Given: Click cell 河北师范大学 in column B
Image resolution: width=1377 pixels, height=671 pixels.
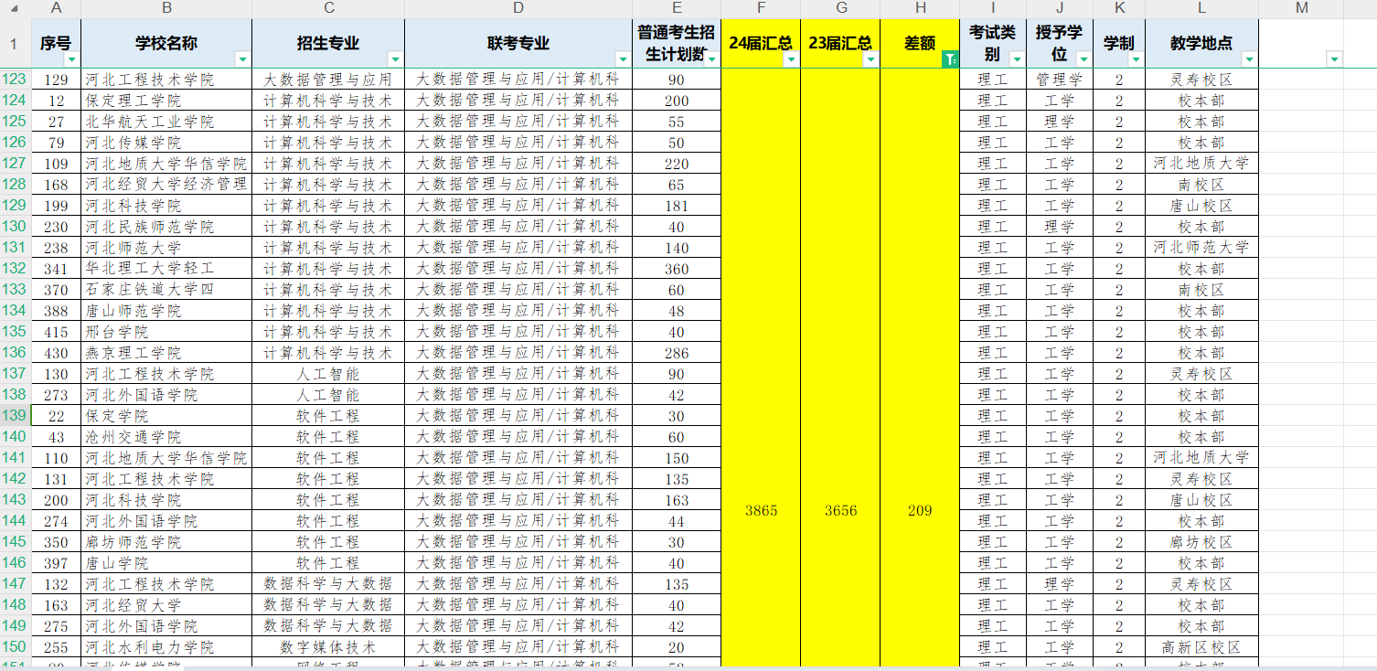Looking at the screenshot, I should tap(166, 248).
